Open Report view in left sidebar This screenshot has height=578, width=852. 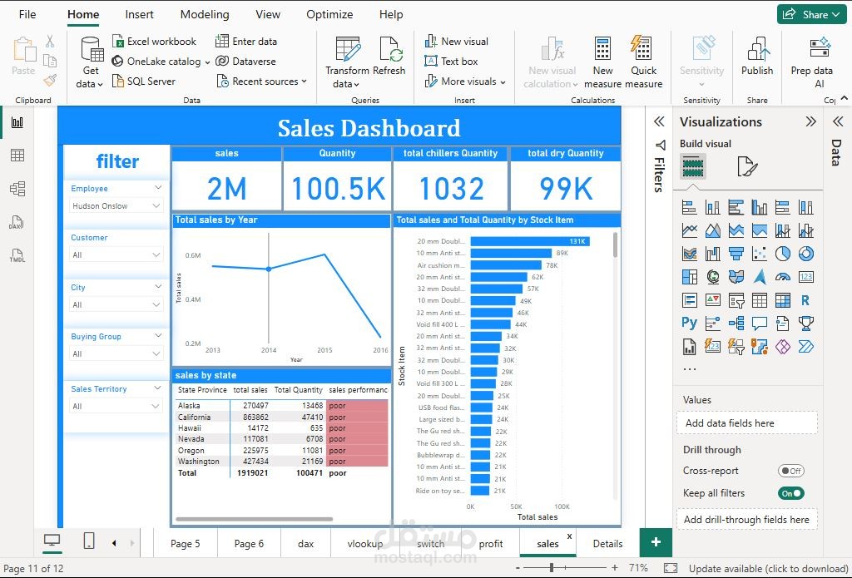coord(17,122)
